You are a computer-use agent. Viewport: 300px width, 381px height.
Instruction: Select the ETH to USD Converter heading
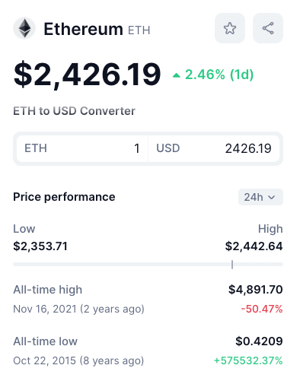pyautogui.click(x=74, y=111)
